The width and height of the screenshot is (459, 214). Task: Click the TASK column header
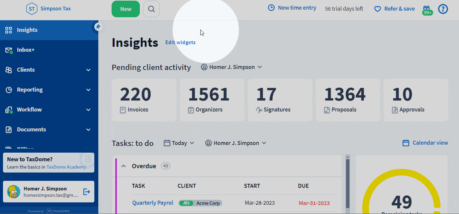[x=138, y=186]
